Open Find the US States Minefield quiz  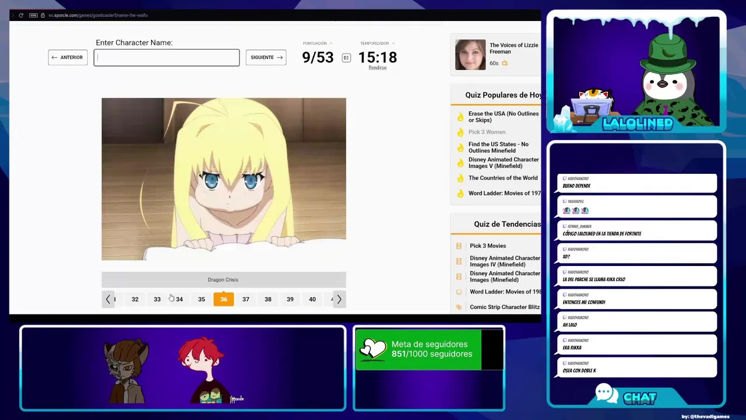499,147
